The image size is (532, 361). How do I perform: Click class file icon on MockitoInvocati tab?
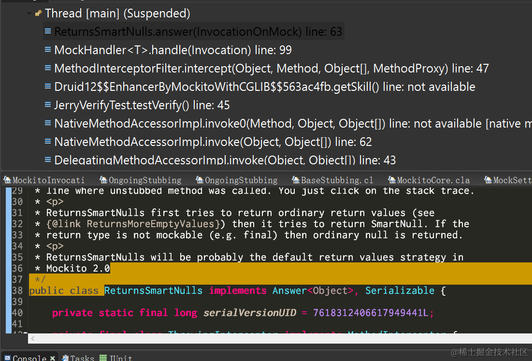point(7,180)
